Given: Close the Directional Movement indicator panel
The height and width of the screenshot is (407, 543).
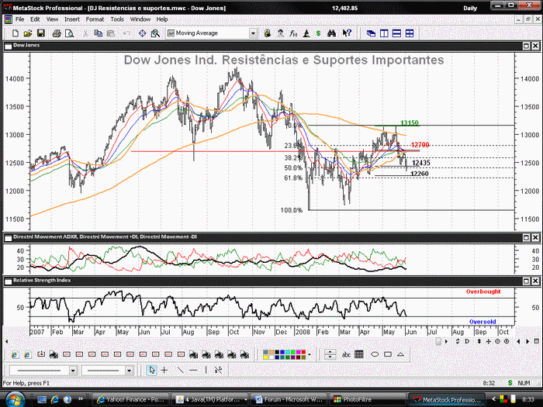Looking at the screenshot, I should [x=535, y=237].
